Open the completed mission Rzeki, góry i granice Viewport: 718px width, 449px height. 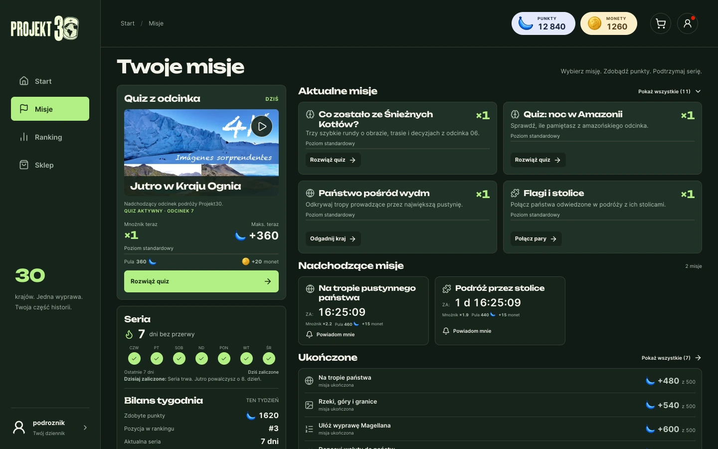500,405
